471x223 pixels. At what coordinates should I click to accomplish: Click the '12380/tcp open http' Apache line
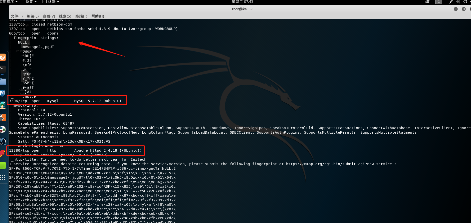click(x=75, y=151)
